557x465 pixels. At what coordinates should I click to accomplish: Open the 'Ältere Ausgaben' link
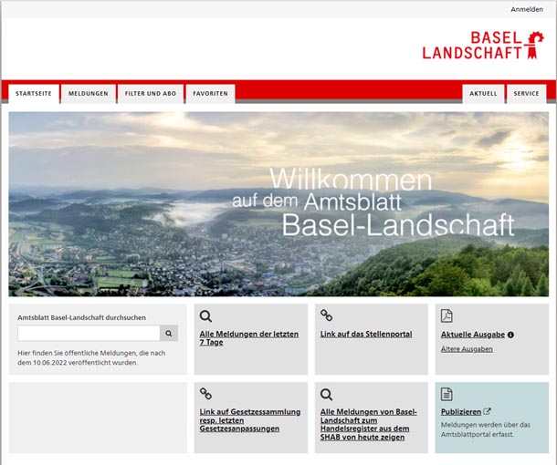pos(467,349)
